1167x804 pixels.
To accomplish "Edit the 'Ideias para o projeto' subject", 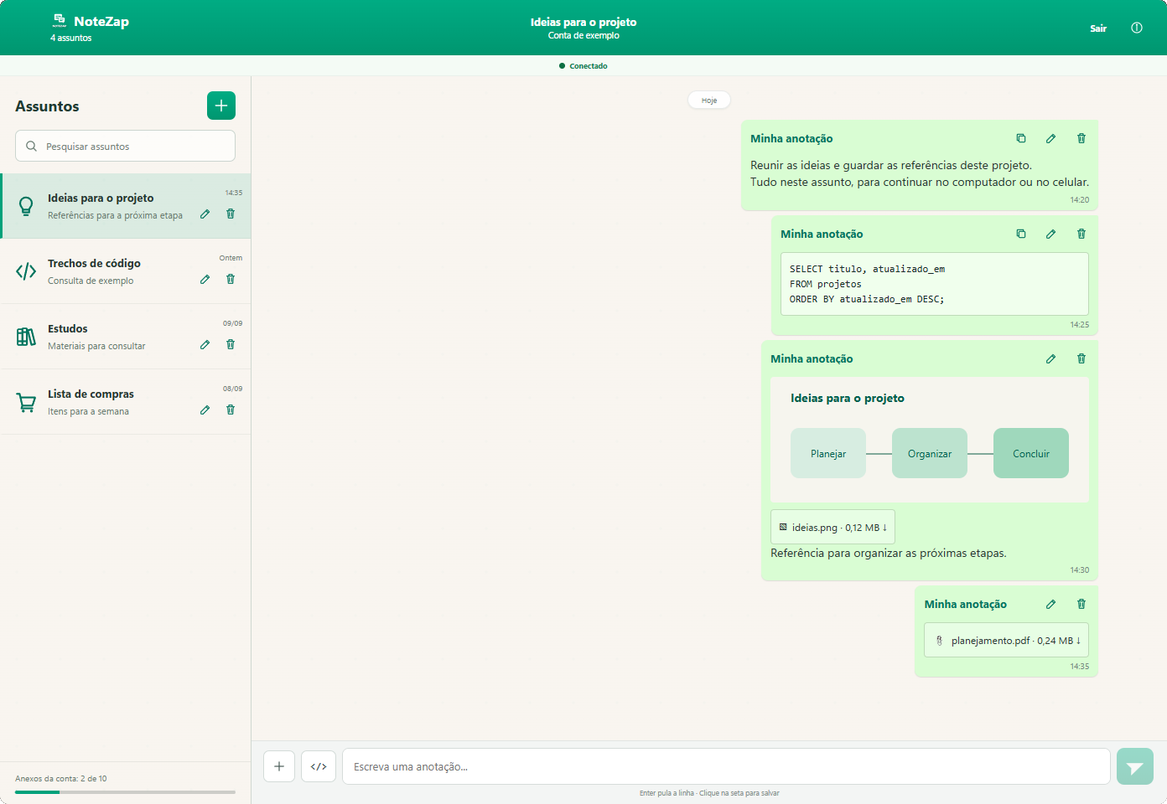I will 205,214.
